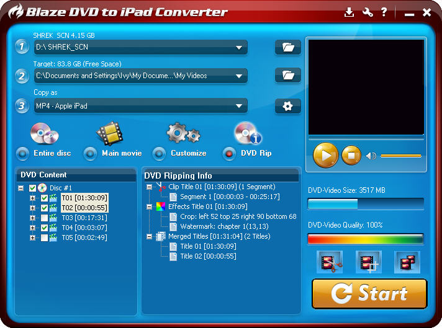Select the Main movie mode
The image size is (442, 328).
click(91, 153)
